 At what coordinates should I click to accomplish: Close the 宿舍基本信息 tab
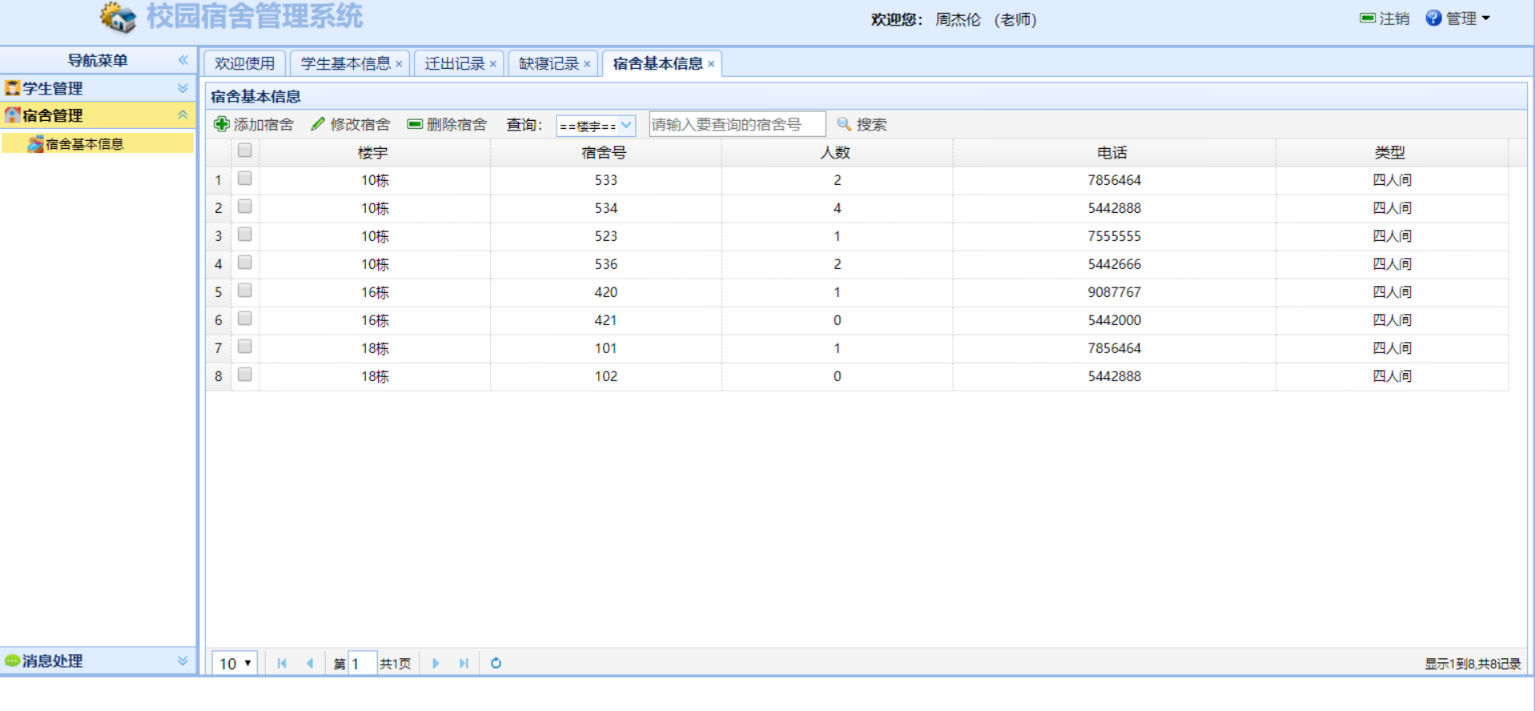pos(711,64)
